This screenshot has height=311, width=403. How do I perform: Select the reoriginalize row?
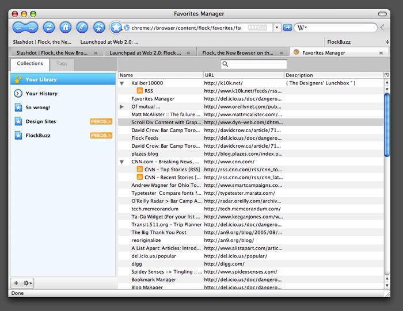click(250, 240)
